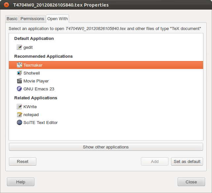Click the Related Applications heading

click(36, 98)
